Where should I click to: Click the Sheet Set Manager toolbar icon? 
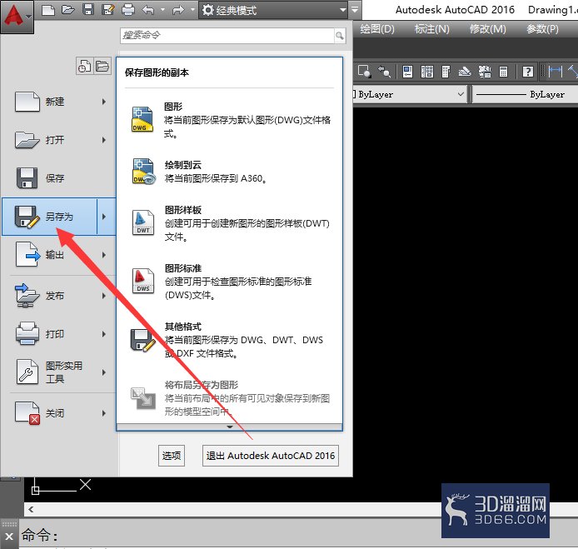click(x=465, y=71)
